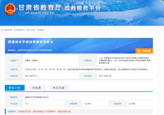Click the 在线办理 online apply button
Viewport: 164px width, 115px height.
coord(144,51)
